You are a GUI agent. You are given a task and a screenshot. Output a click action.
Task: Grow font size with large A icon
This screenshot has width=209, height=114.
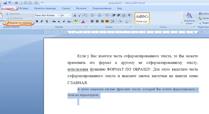(x=75, y=15)
